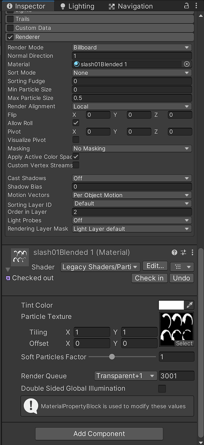Open the material's three-dot context menu
204x445 pixels.
[192, 252]
